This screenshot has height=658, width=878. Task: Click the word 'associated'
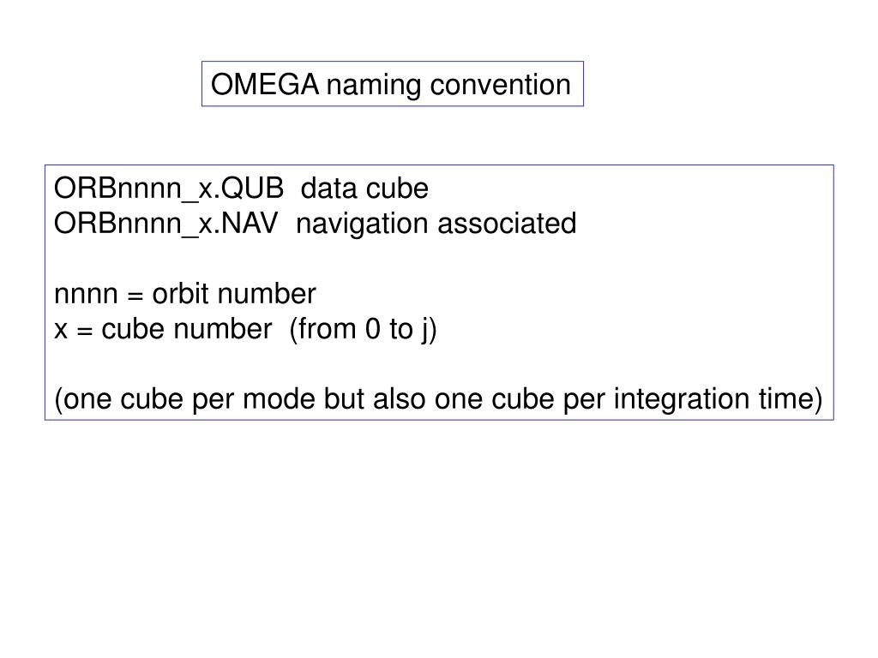pyautogui.click(x=507, y=224)
